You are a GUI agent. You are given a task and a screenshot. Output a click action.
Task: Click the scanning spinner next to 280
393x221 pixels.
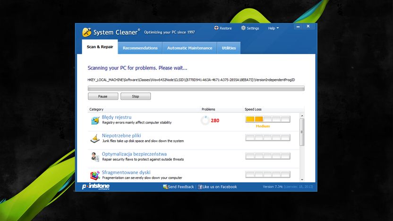pos(205,120)
